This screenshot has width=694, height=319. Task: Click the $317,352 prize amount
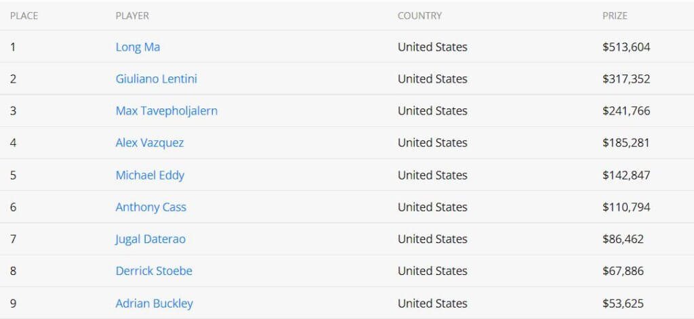tap(626, 79)
